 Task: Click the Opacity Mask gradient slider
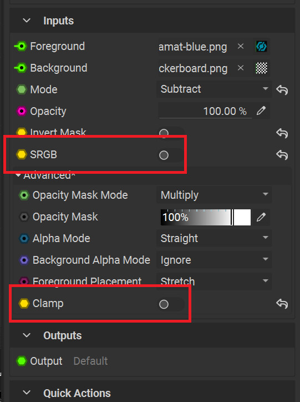[x=206, y=217]
